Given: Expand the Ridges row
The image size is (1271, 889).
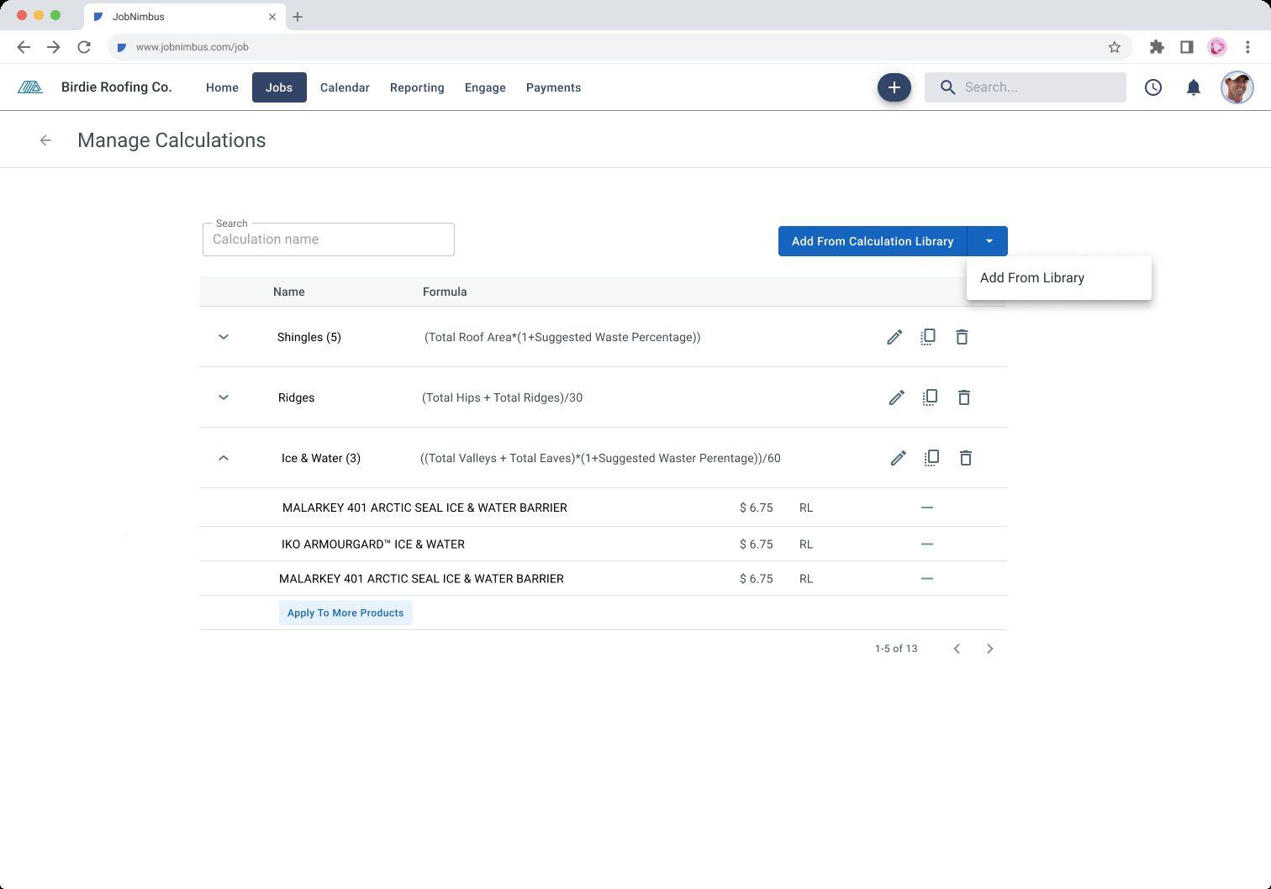Looking at the screenshot, I should [224, 397].
